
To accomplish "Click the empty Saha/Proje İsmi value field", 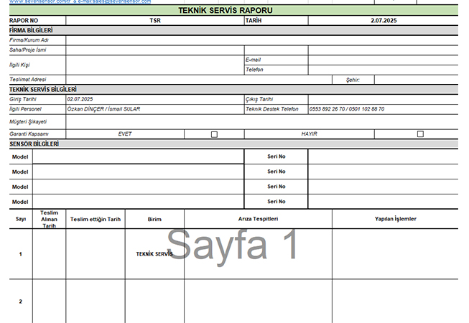I will [x=155, y=50].
